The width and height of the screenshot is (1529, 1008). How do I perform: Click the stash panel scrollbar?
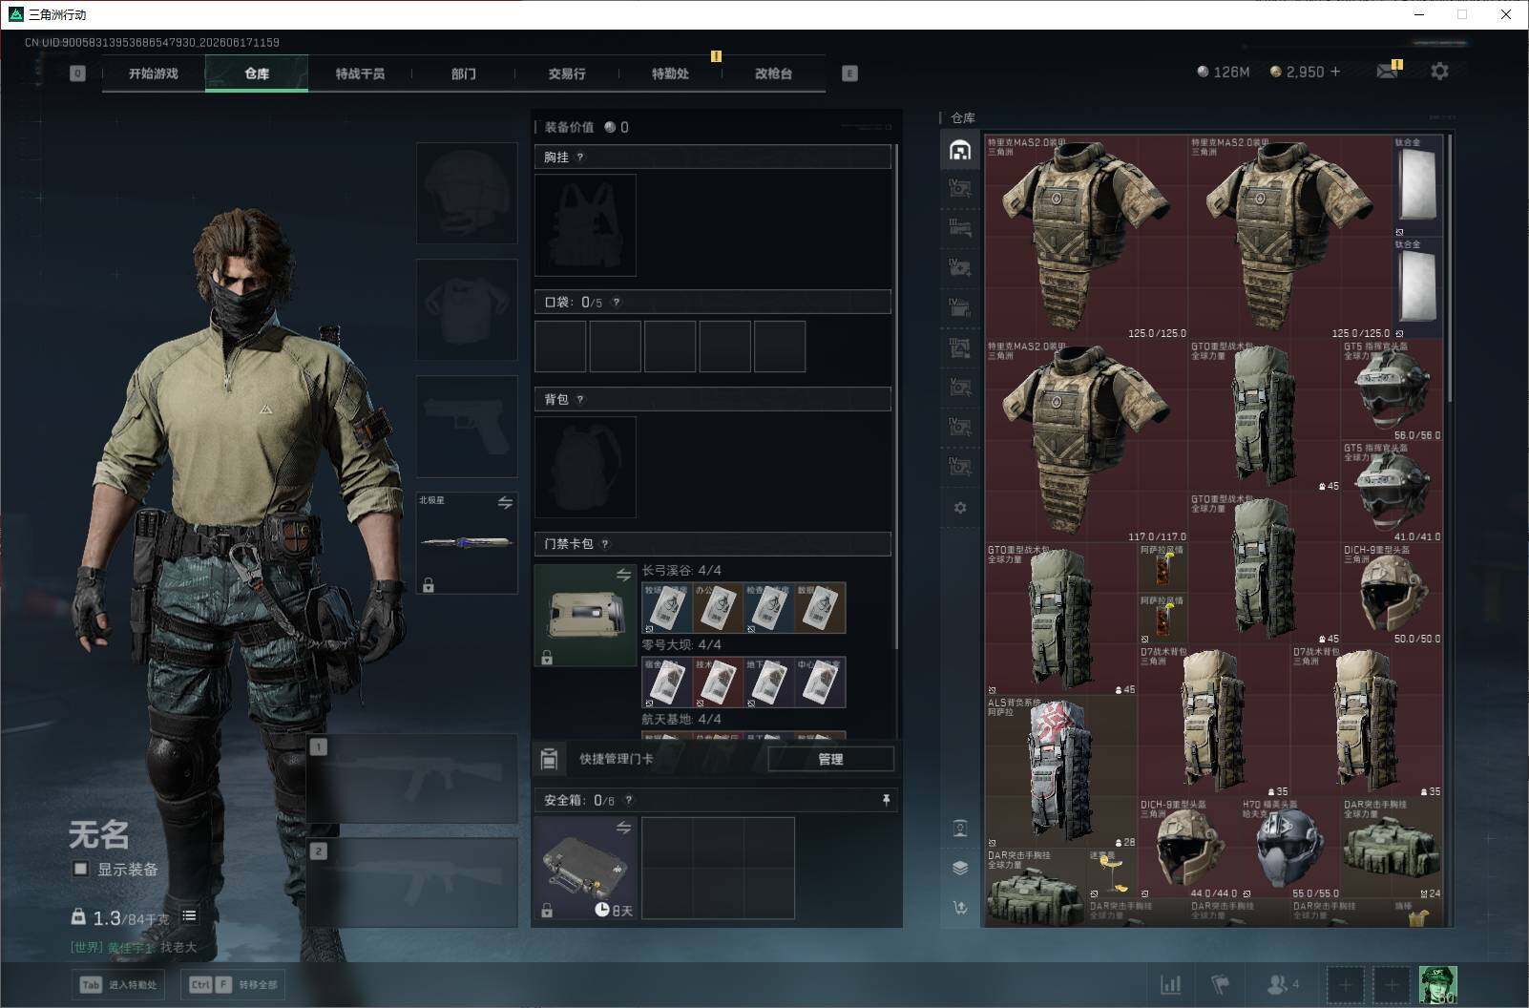click(x=1449, y=268)
